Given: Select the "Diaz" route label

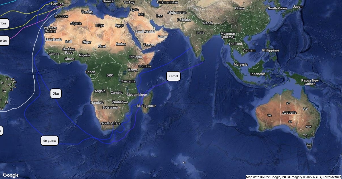Looking at the screenshot, I should [56, 93].
